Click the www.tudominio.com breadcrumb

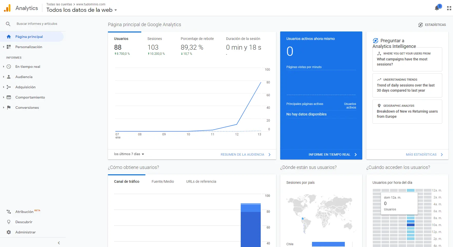pyautogui.click(x=91, y=4)
